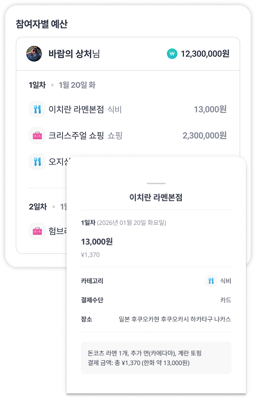Click the ¥1,370 yen amount
256x400 pixels.
point(90,255)
